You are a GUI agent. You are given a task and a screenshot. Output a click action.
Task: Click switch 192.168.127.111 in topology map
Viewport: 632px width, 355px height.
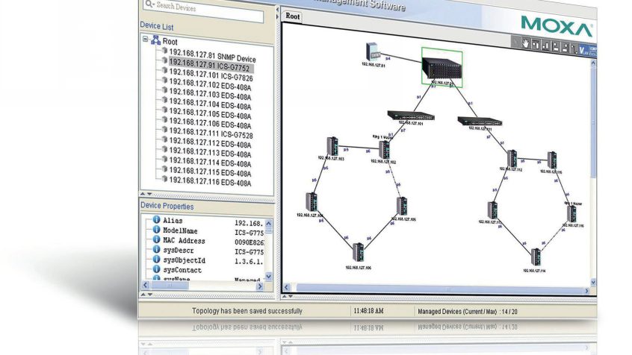[x=480, y=121]
